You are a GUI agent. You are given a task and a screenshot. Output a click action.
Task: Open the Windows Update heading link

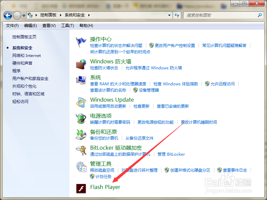pyautogui.click(x=112, y=100)
